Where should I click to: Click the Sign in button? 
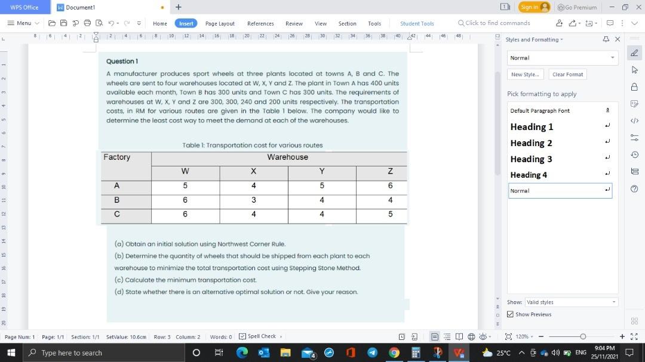tap(534, 7)
